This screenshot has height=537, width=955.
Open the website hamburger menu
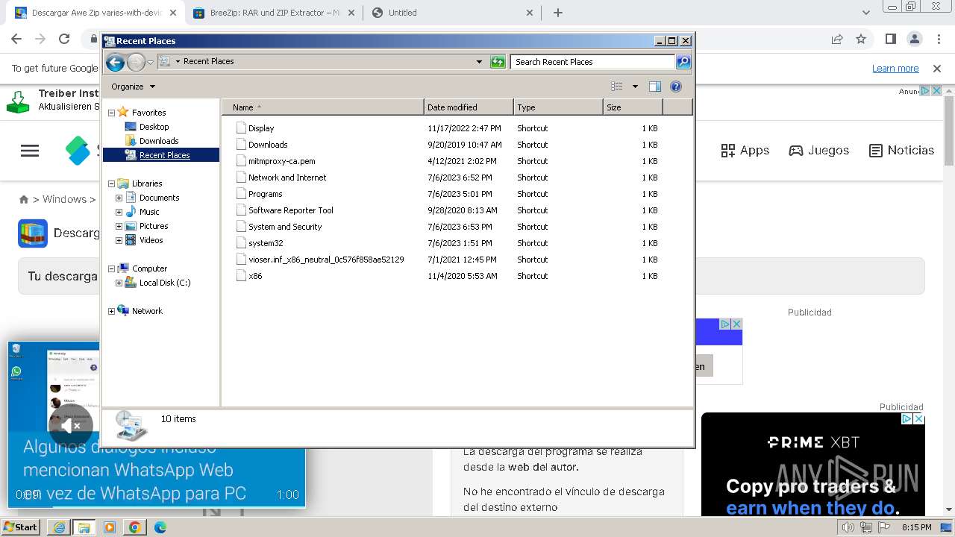click(x=30, y=151)
